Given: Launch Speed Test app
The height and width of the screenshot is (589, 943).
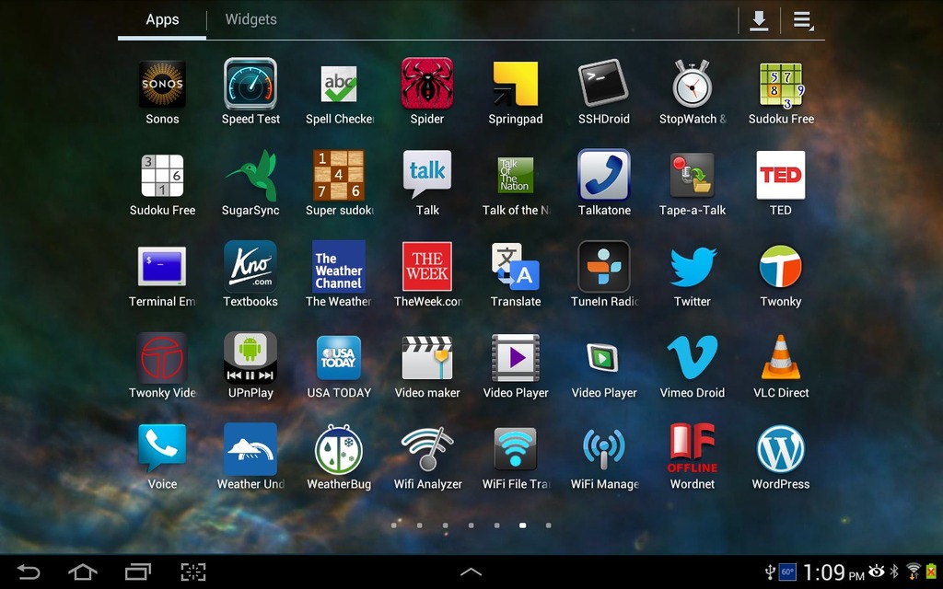Looking at the screenshot, I should point(250,93).
